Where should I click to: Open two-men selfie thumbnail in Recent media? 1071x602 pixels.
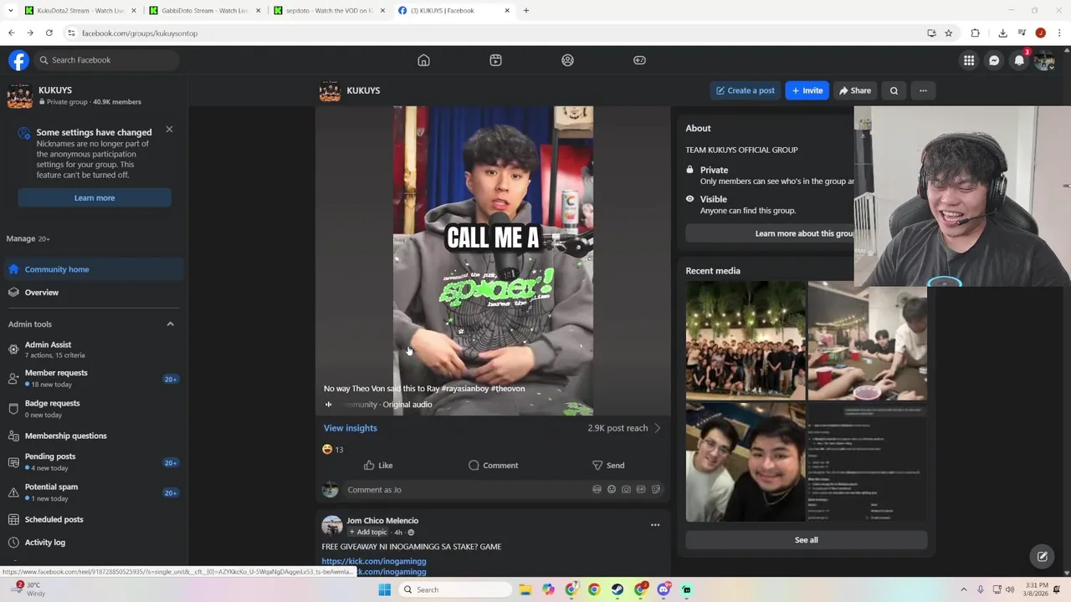coord(746,462)
